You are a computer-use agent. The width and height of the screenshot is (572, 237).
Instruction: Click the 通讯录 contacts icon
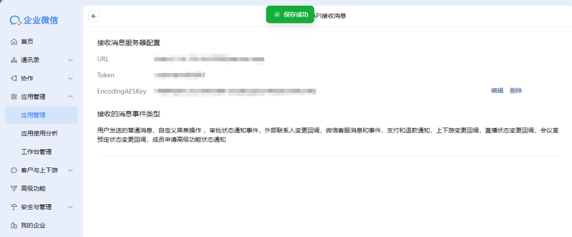(14, 60)
